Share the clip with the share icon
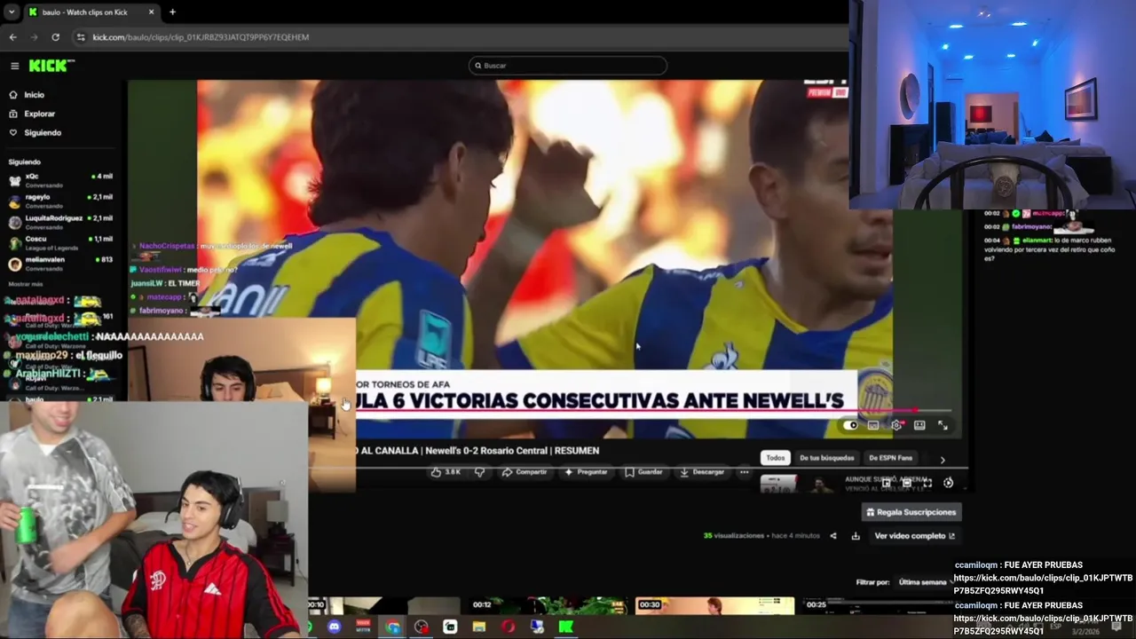1136x639 pixels. point(832,536)
